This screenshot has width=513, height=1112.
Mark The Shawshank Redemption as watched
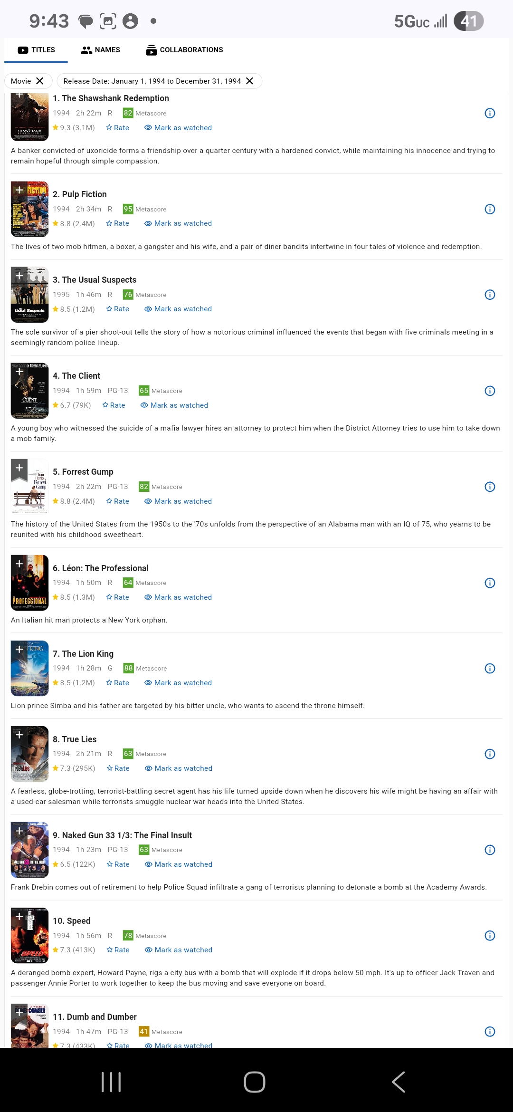point(178,128)
